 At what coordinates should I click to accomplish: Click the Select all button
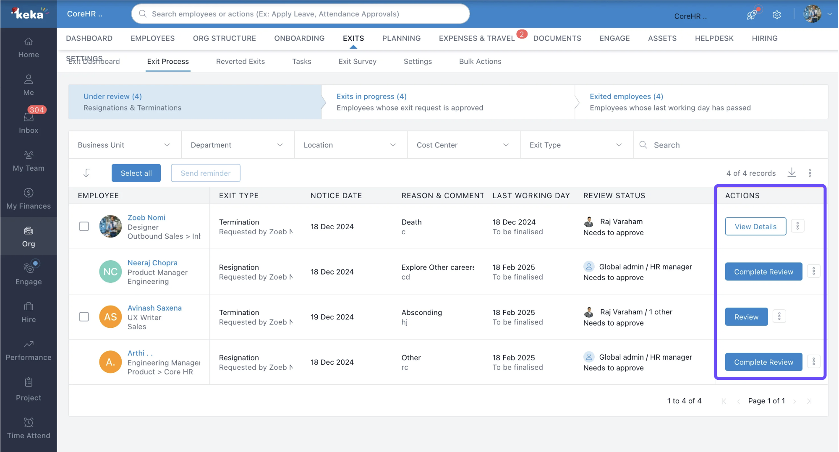coord(136,173)
